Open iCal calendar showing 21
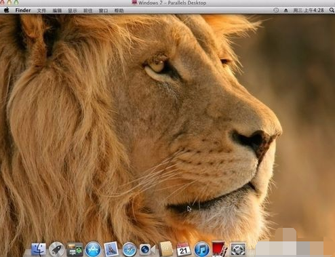The width and height of the screenshot is (335, 257). (x=183, y=250)
